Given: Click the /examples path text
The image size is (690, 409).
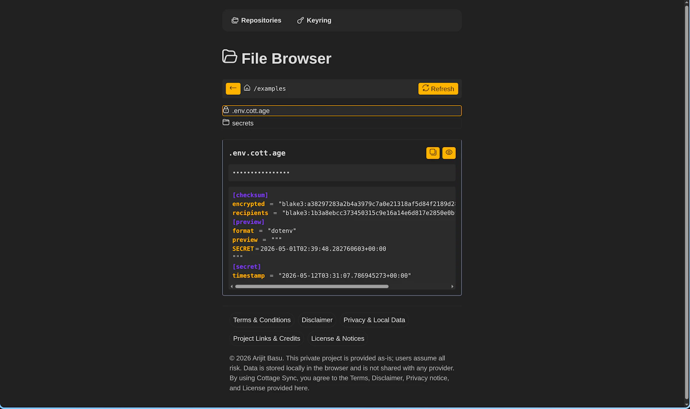Looking at the screenshot, I should click(270, 89).
